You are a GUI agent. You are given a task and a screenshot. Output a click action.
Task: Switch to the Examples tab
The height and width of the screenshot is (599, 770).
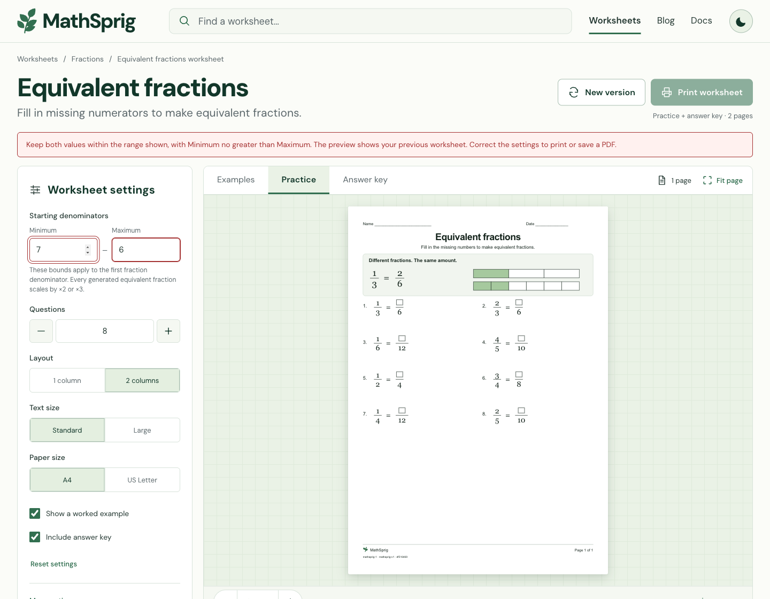coord(236,180)
